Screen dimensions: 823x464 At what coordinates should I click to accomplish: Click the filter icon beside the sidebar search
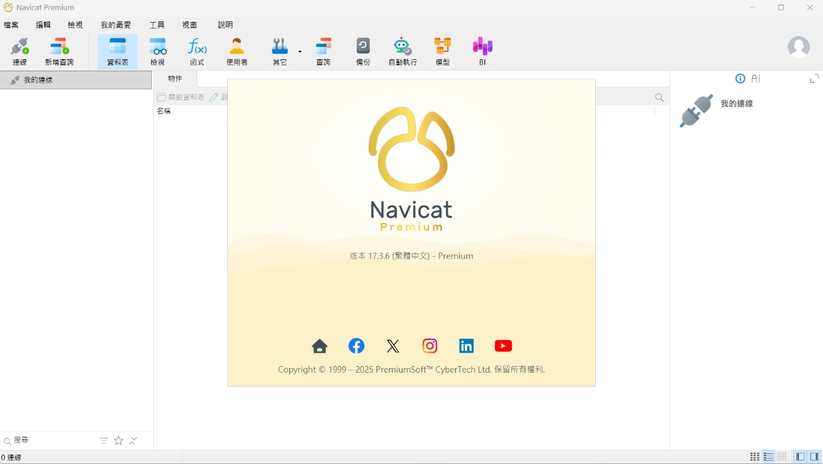tap(104, 441)
